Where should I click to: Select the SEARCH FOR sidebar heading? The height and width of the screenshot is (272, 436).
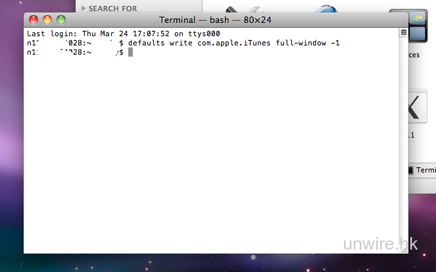[x=112, y=8]
